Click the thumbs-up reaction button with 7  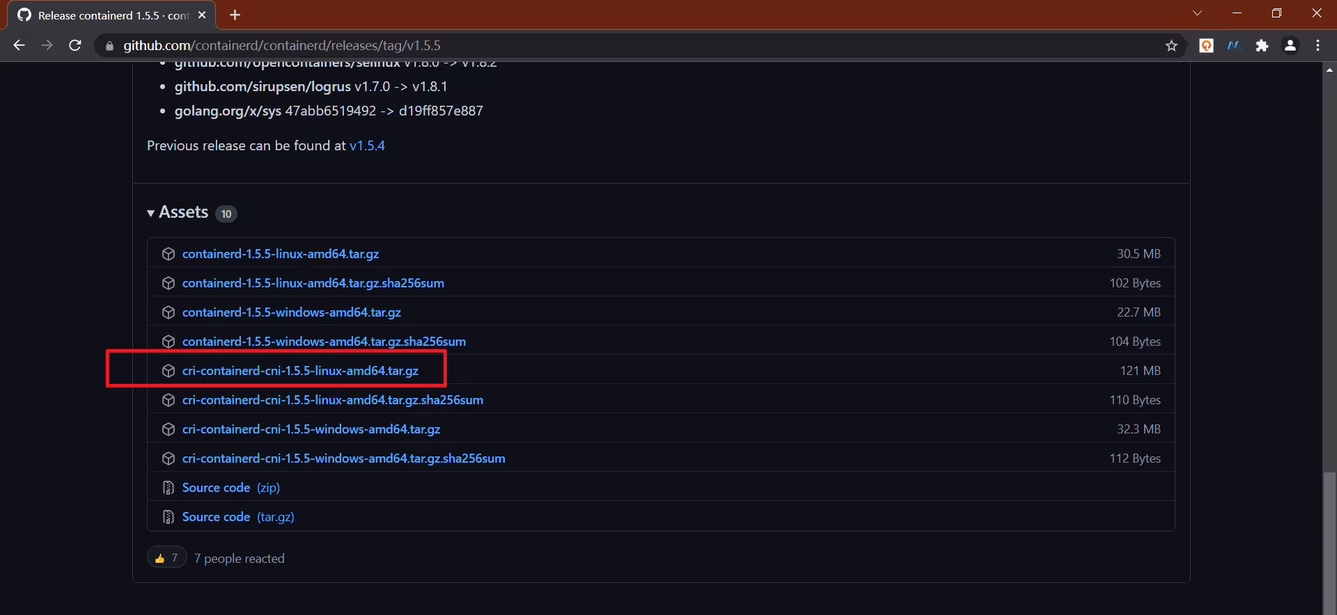tap(167, 558)
